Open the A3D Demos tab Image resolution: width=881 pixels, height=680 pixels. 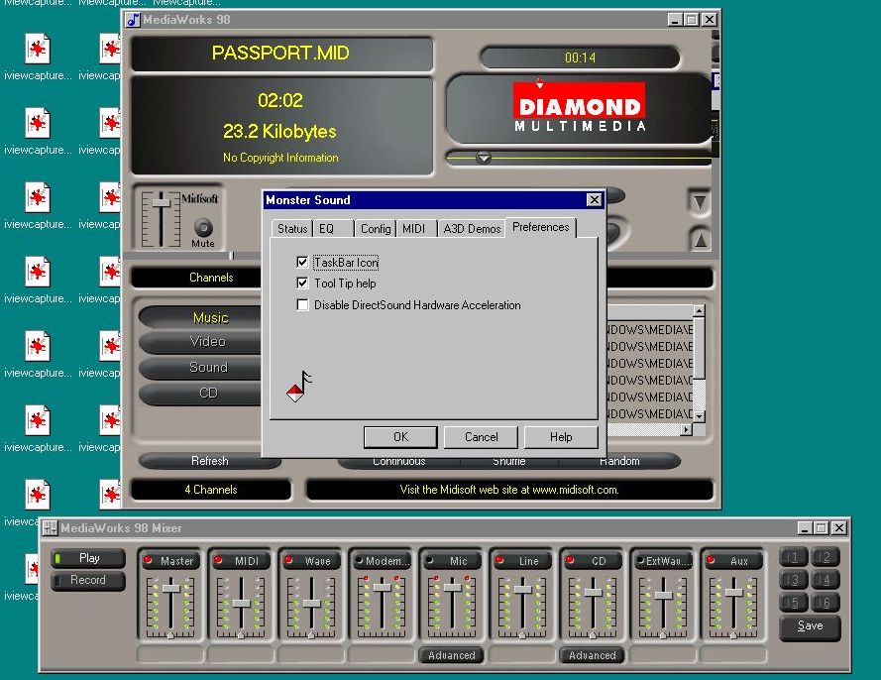tap(472, 229)
